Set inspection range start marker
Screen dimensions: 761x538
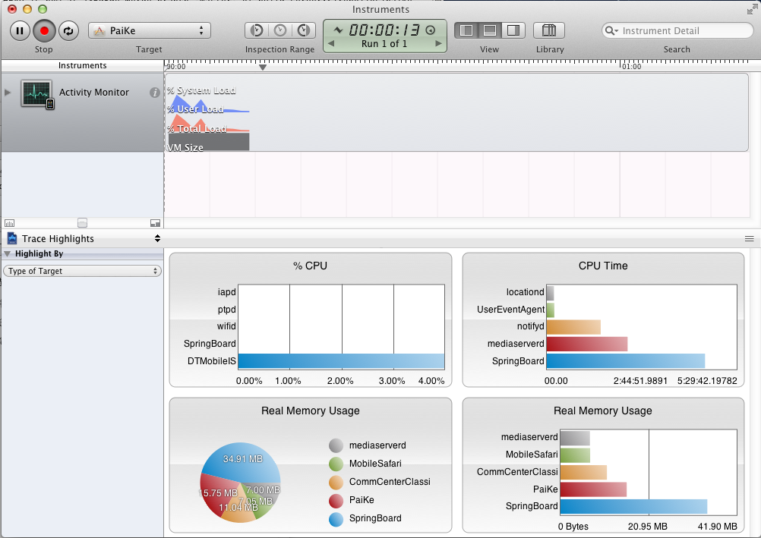pyautogui.click(x=257, y=30)
